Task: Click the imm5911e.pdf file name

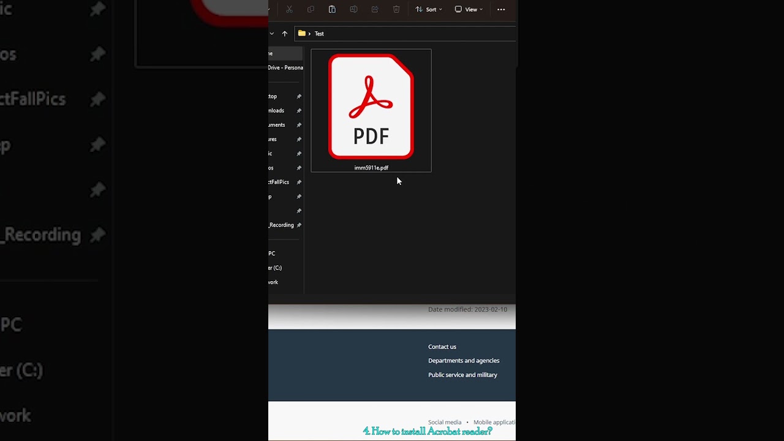Action: click(371, 168)
